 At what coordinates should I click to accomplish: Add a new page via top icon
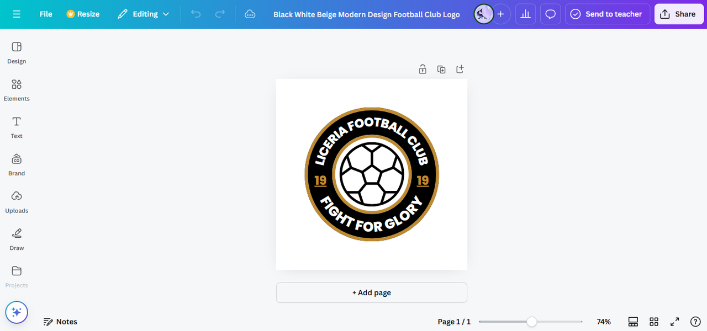click(x=460, y=69)
